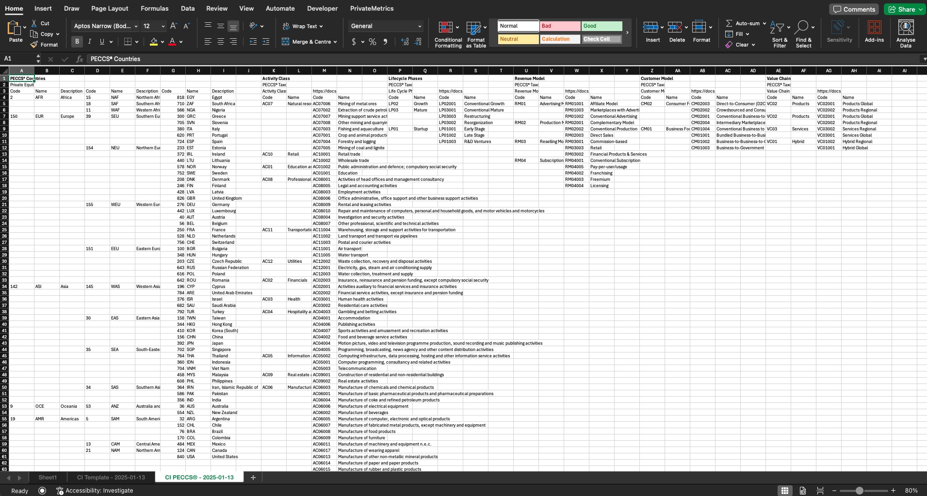Viewport: 927px width, 496px height.
Task: Open the font size dropdown
Action: [x=163, y=26]
